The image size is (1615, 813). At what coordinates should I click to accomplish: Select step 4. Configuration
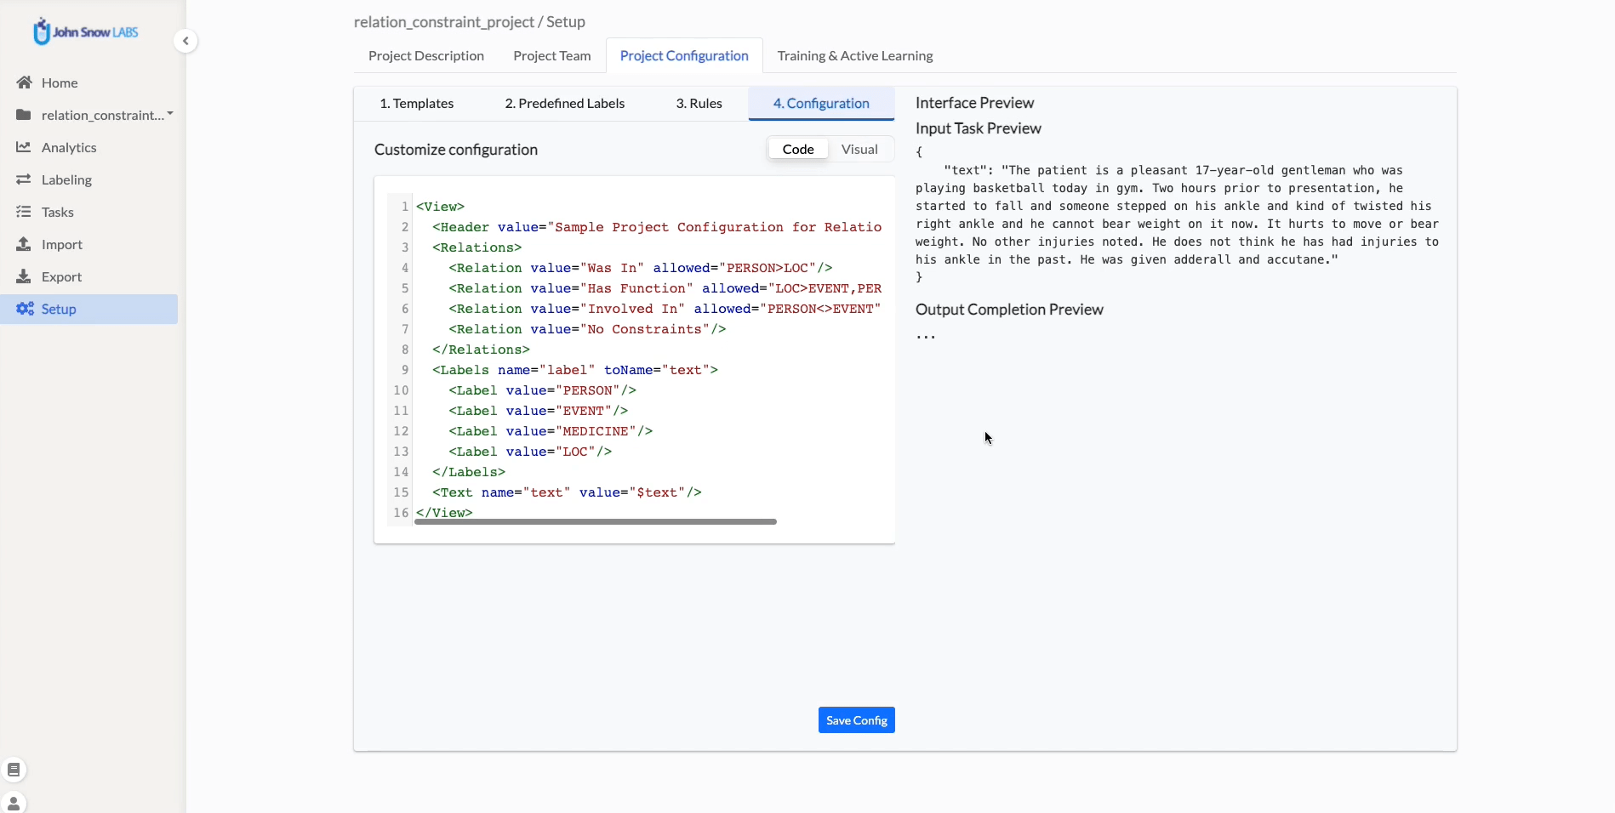coord(821,103)
